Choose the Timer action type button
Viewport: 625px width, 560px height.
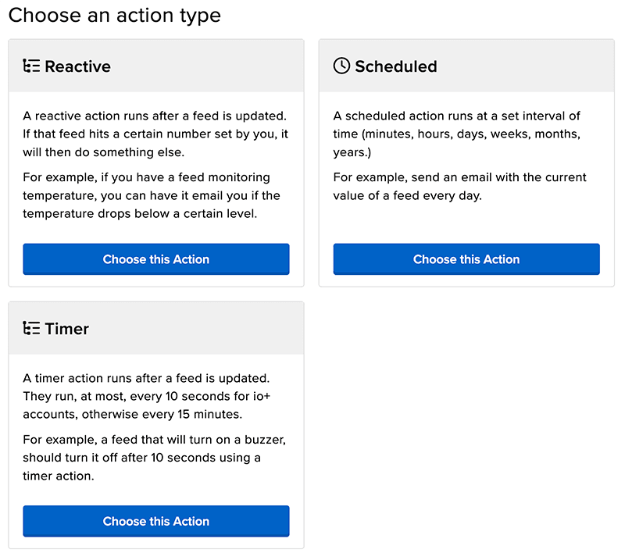155,521
